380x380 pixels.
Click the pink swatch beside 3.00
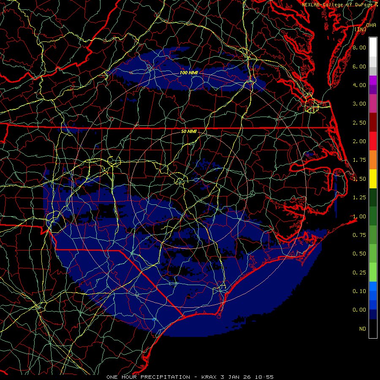click(x=373, y=104)
